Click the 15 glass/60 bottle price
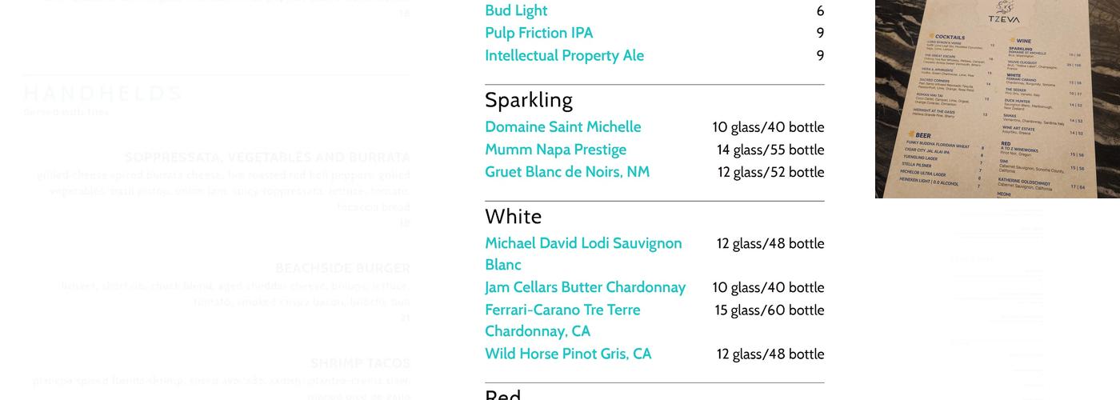 click(769, 310)
